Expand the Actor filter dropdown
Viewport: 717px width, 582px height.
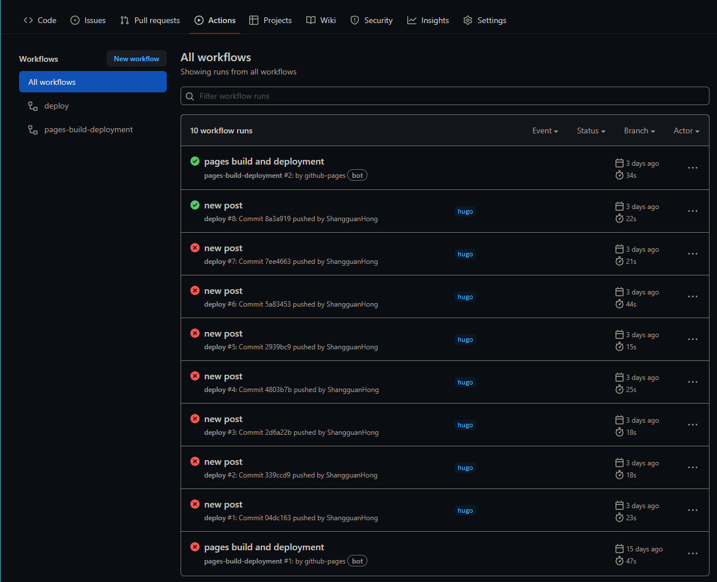click(686, 131)
